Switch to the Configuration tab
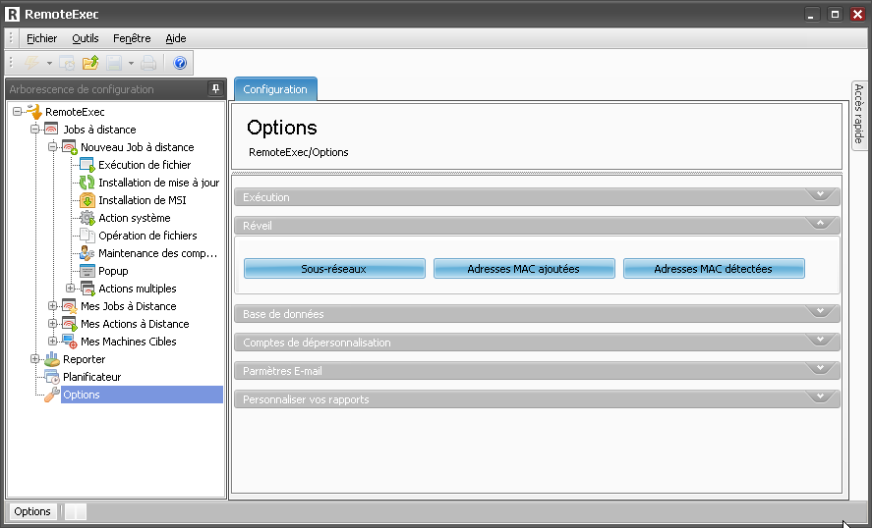Image resolution: width=872 pixels, height=528 pixels. 275,89
